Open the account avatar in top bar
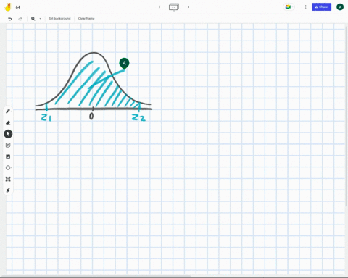This screenshot has height=278, width=348. 340,7
